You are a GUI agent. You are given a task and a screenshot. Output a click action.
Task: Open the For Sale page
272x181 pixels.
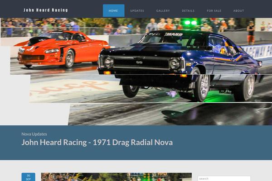point(214,10)
